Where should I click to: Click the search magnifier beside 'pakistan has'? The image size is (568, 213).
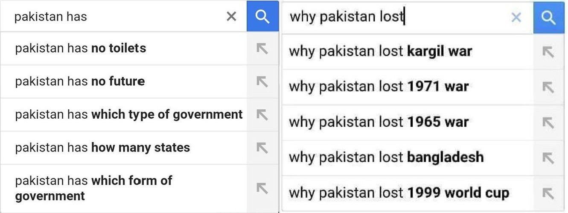(262, 16)
